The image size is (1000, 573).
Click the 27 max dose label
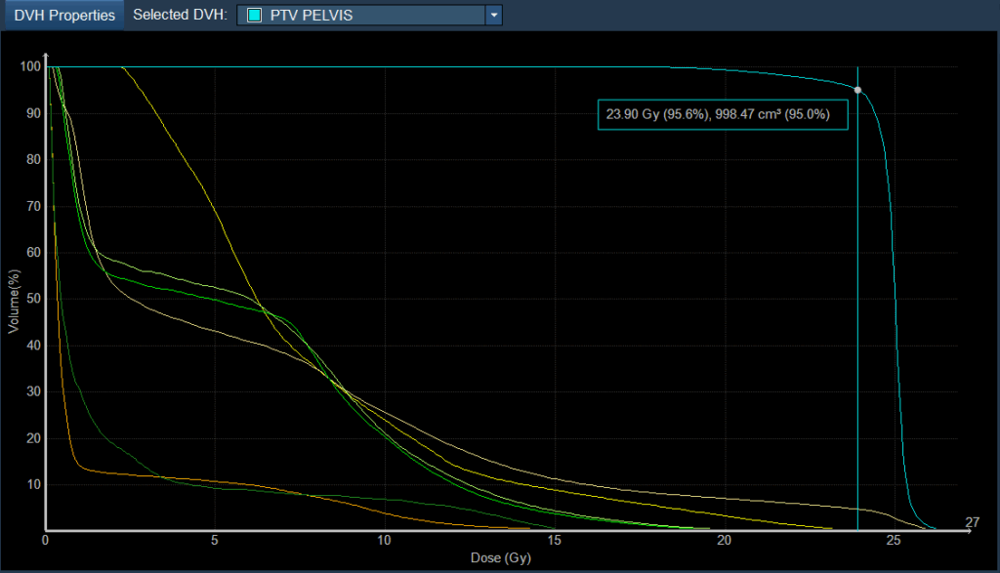pyautogui.click(x=972, y=522)
